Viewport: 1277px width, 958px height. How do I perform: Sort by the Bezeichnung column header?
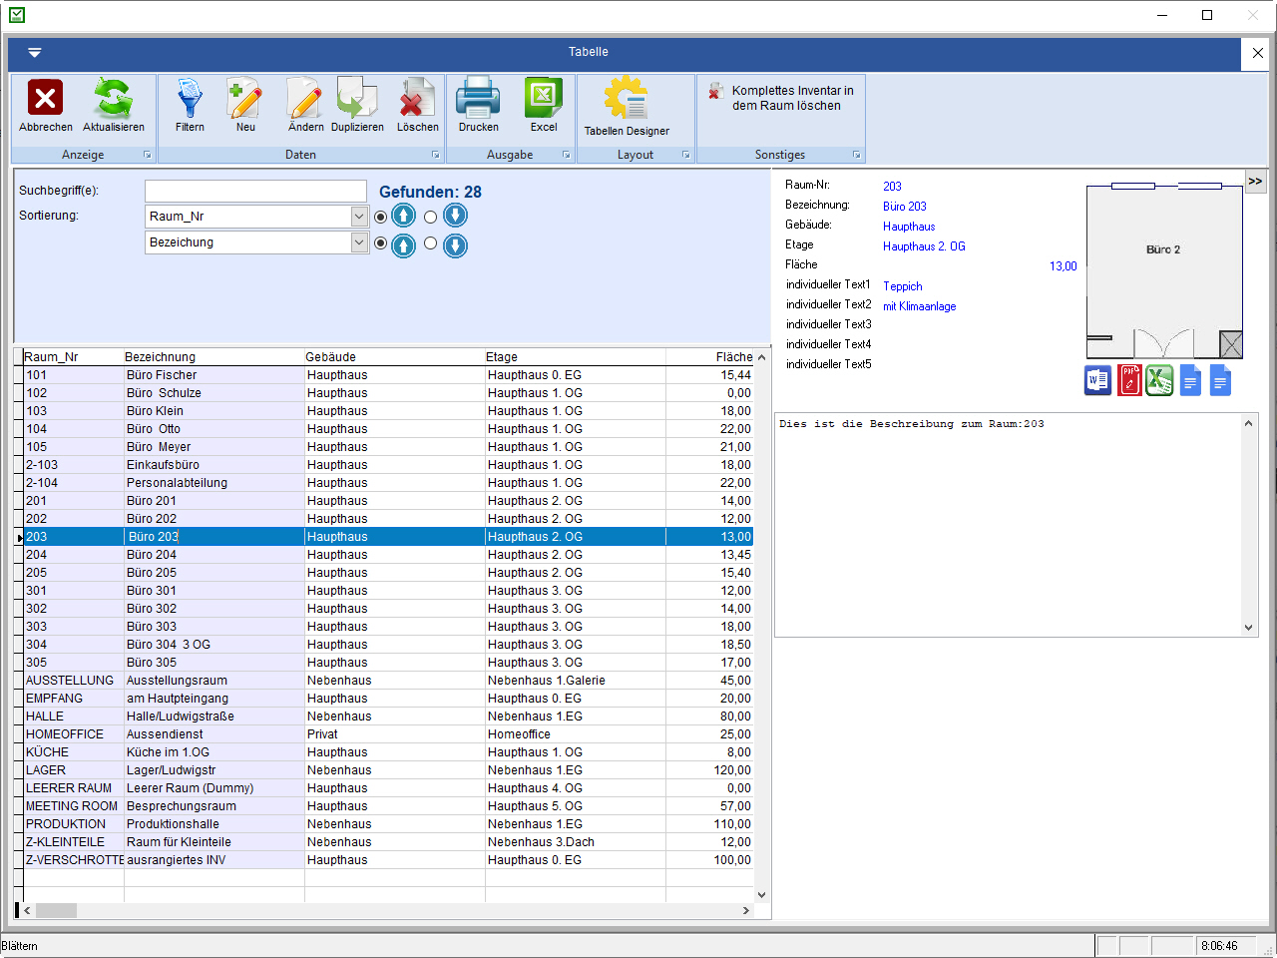pyautogui.click(x=214, y=356)
